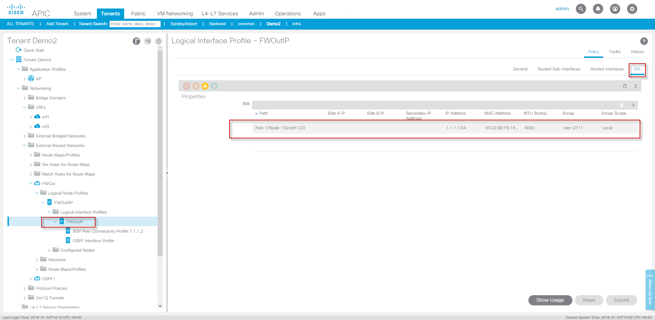Click the Cisco logo

click(x=16, y=10)
